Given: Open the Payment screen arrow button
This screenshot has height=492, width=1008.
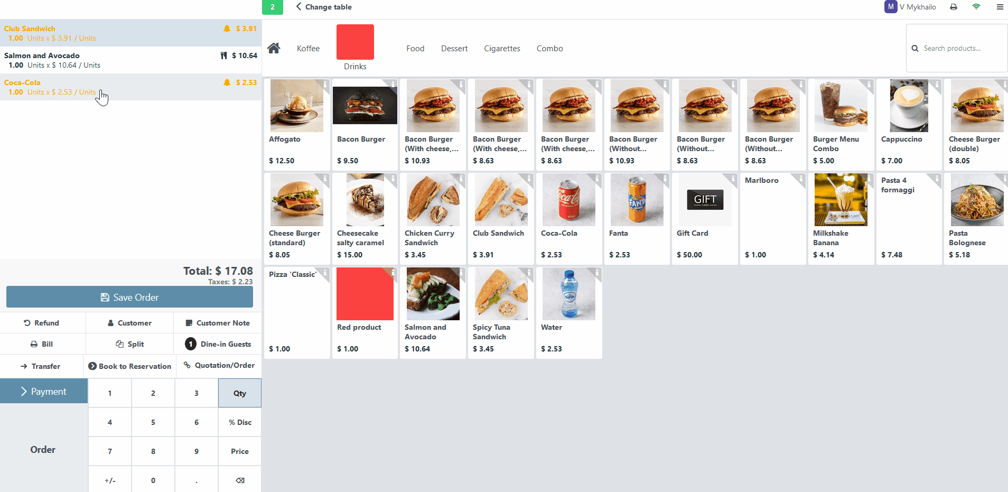Looking at the screenshot, I should point(44,391).
